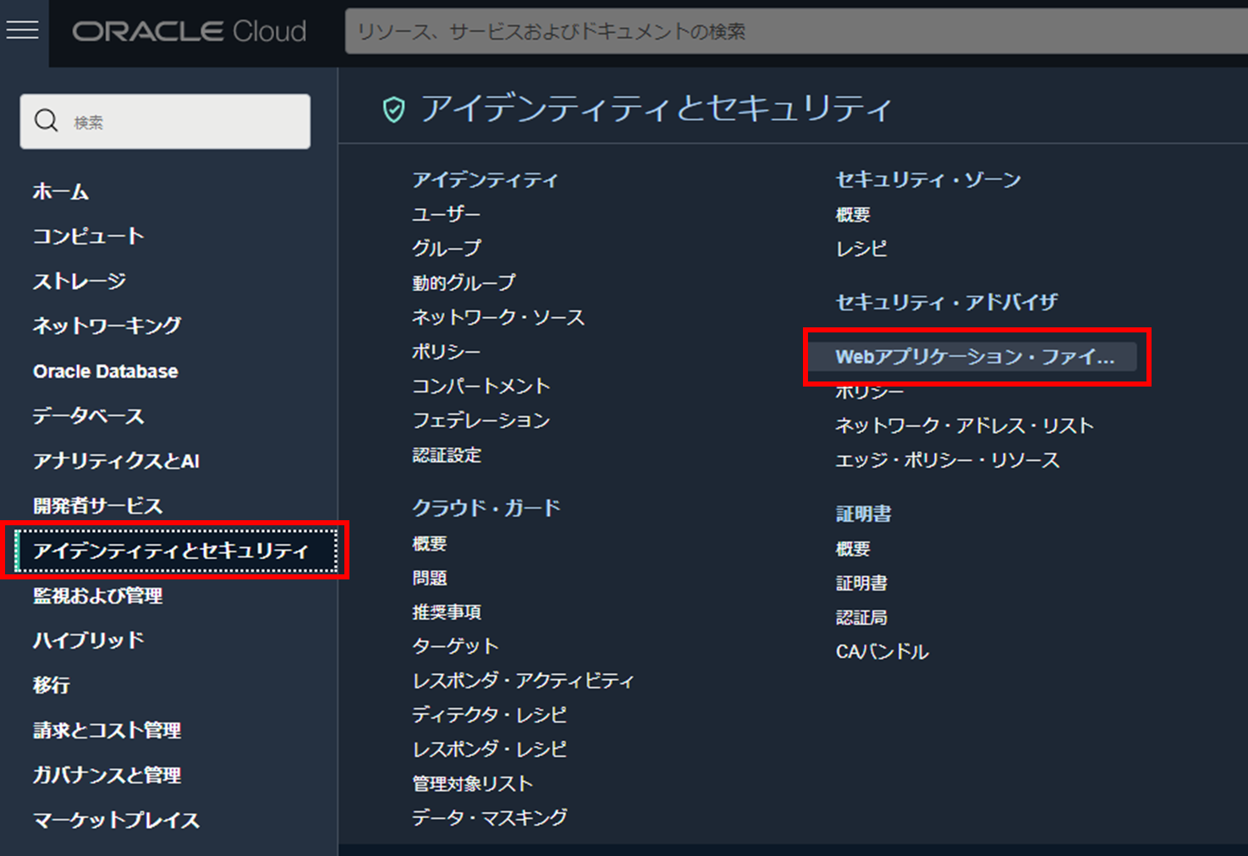
Task: Open 概要 under クラウド・ガード
Action: [x=430, y=543]
